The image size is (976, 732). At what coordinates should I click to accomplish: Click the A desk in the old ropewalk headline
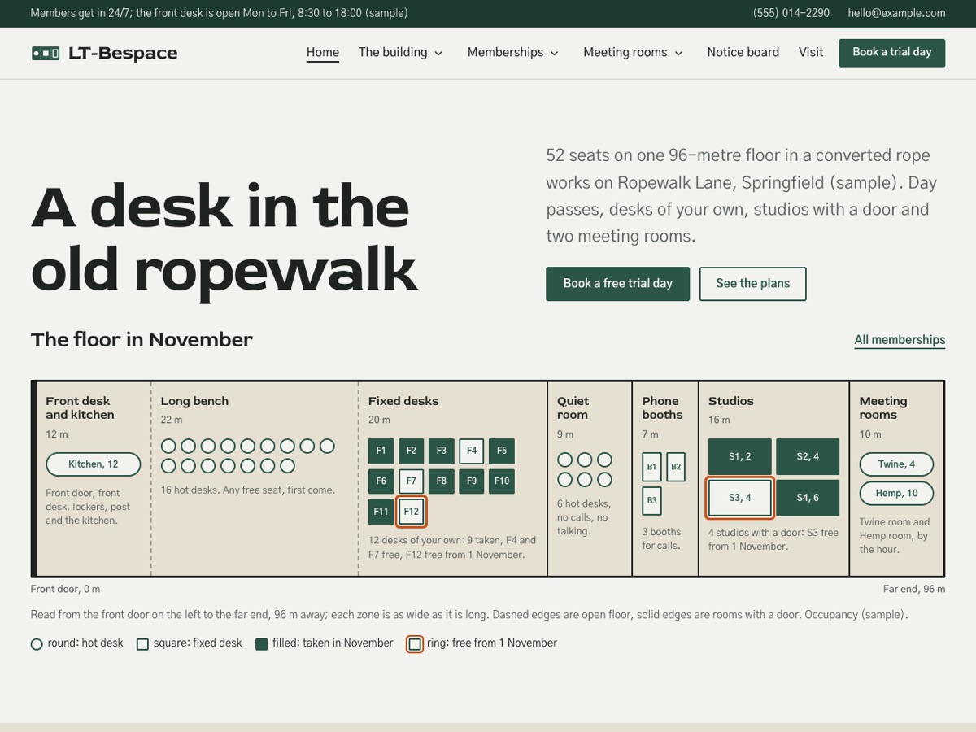[x=224, y=237]
